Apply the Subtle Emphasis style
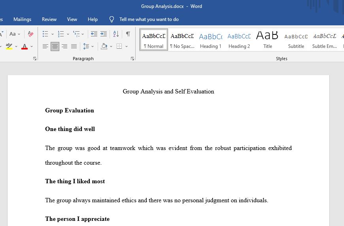 pyautogui.click(x=325, y=40)
